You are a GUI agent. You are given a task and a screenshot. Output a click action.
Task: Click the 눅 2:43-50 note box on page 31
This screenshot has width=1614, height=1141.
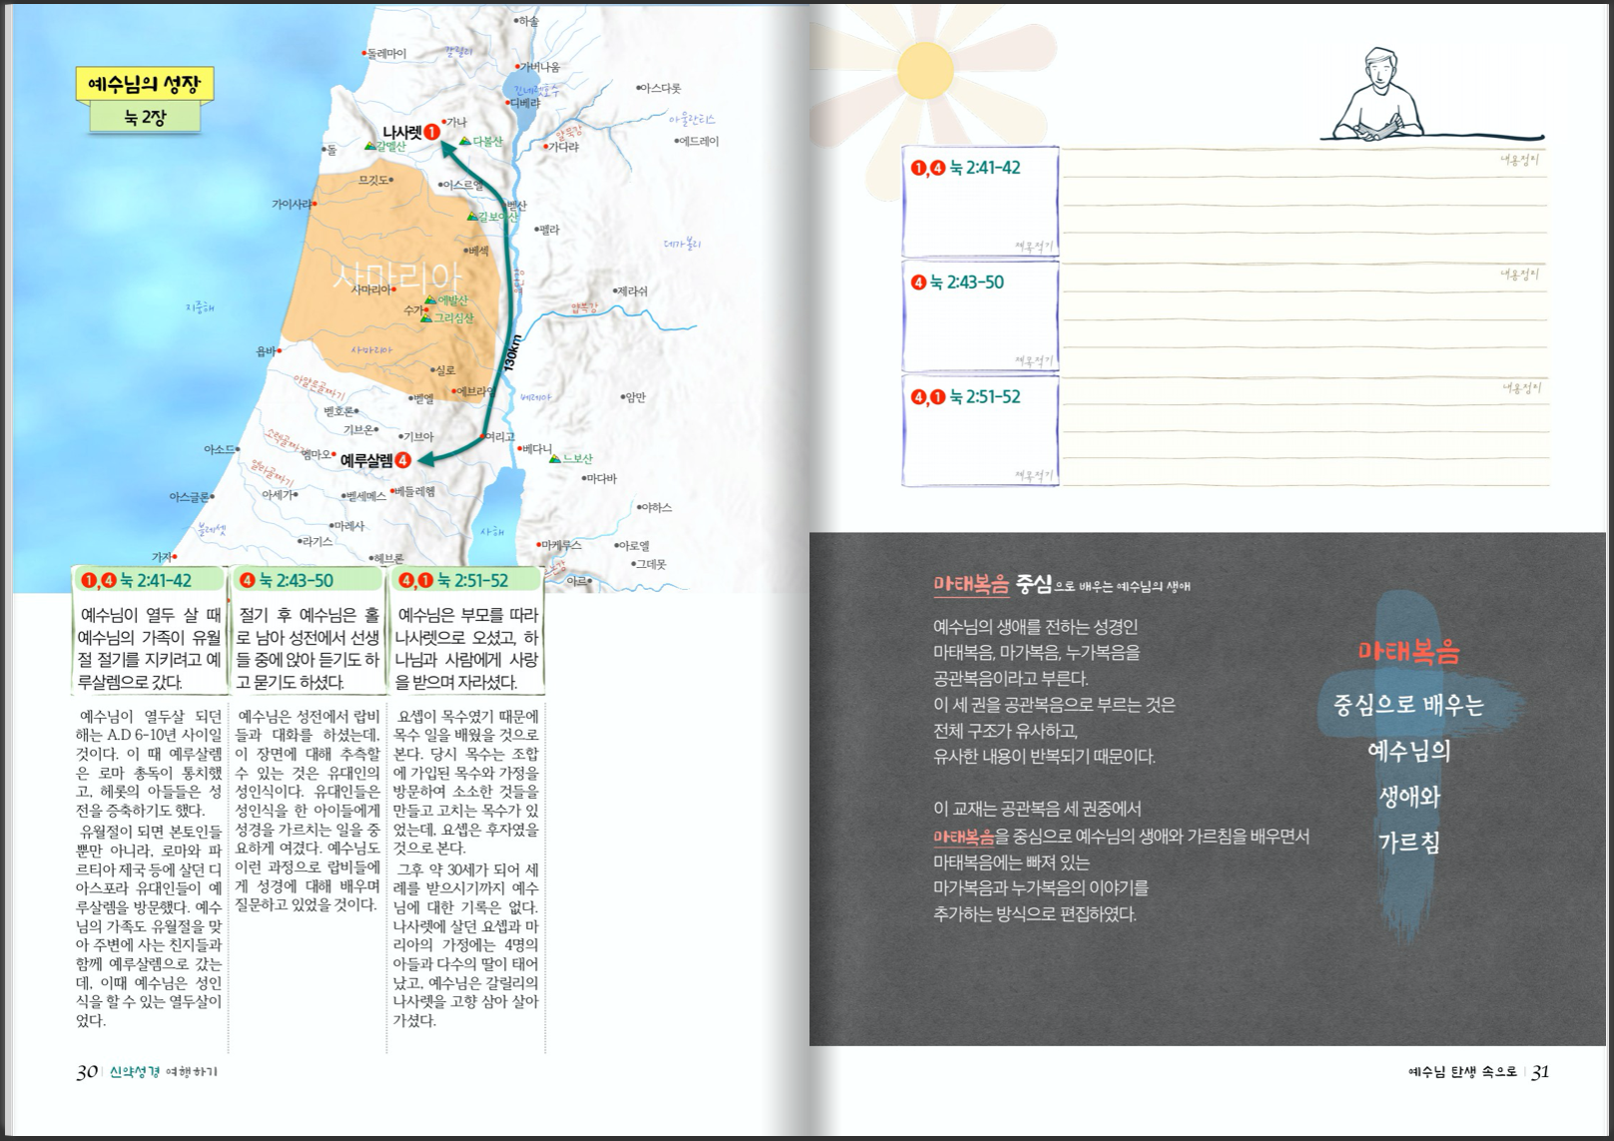[x=979, y=316]
